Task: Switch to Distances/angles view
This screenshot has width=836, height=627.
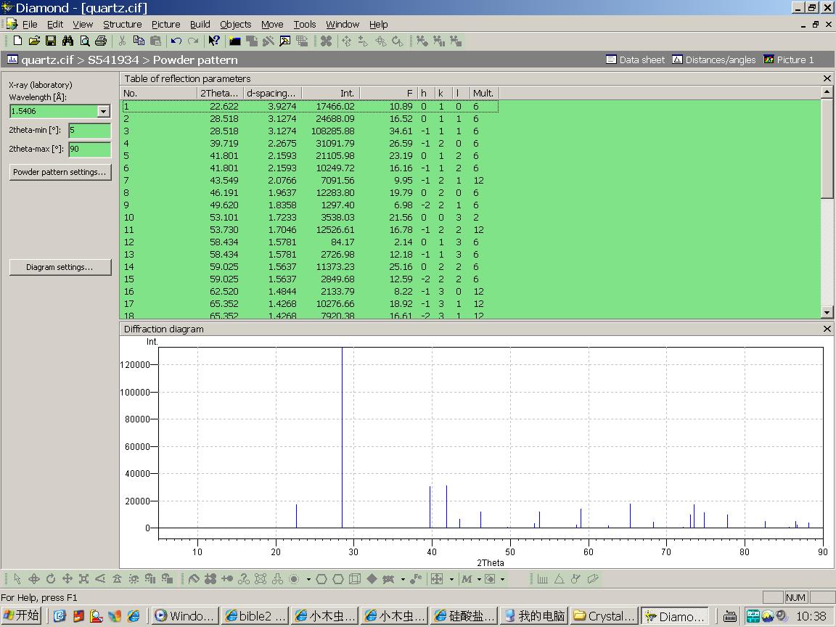Action: [713, 60]
